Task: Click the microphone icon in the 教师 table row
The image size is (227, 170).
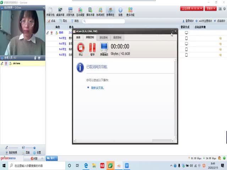Action: [48, 33]
